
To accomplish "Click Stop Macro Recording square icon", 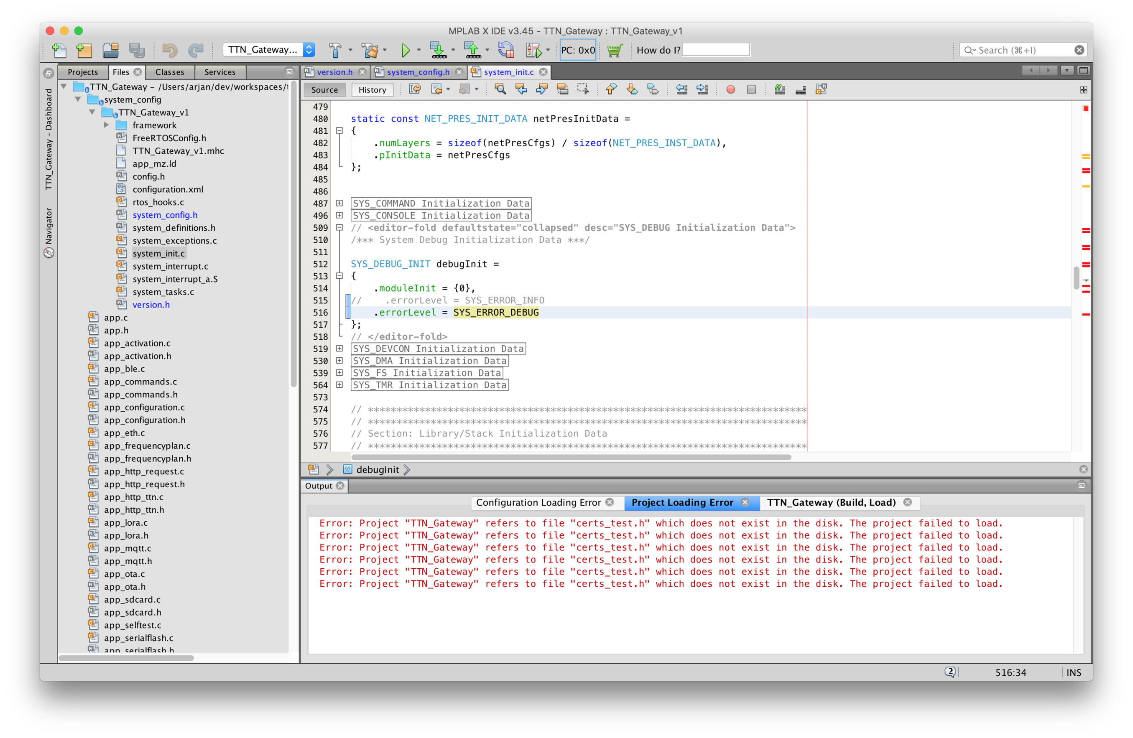I will click(752, 89).
